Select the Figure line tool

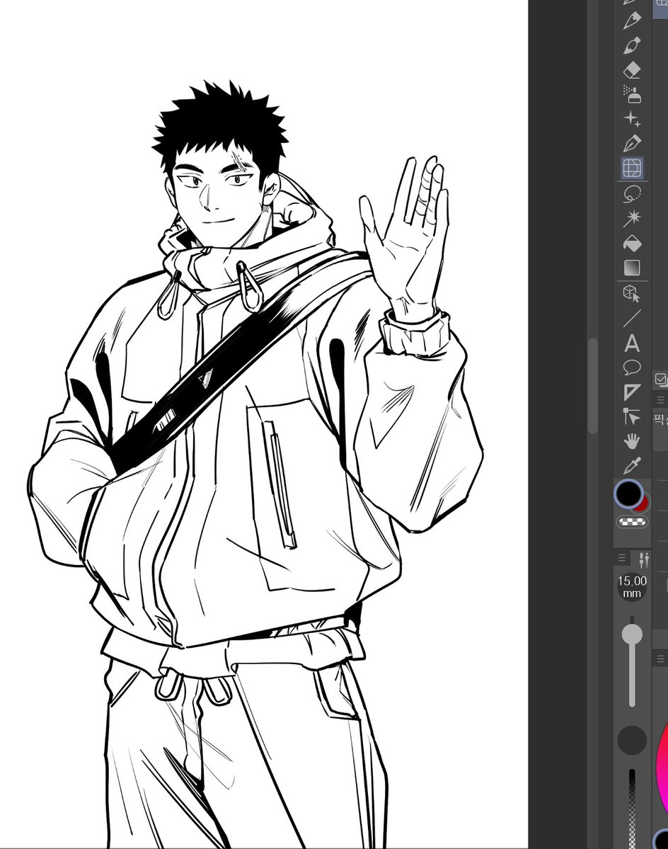click(x=632, y=319)
